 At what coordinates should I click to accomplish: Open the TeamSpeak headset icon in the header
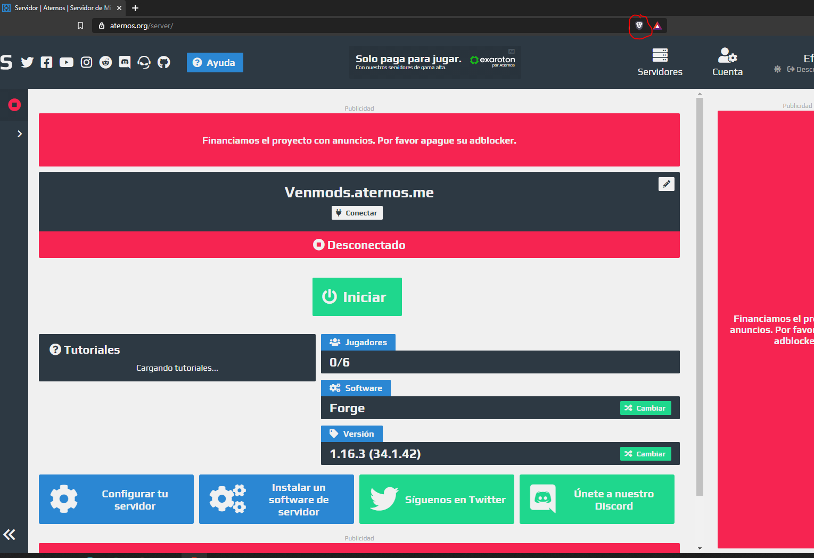pos(144,63)
